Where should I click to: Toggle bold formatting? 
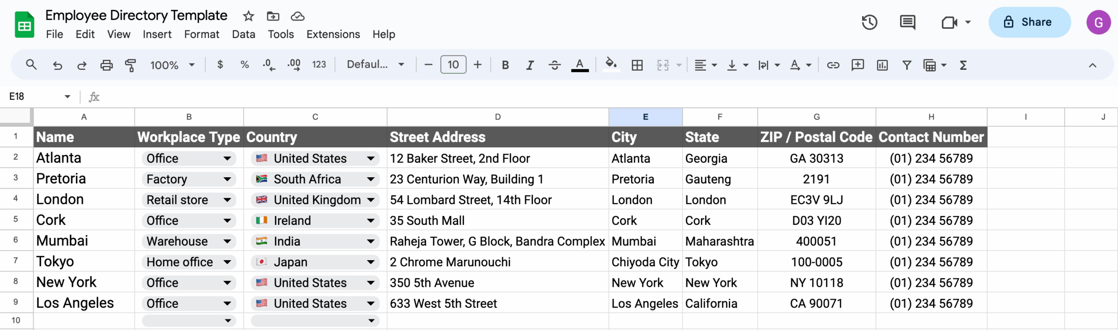[505, 65]
